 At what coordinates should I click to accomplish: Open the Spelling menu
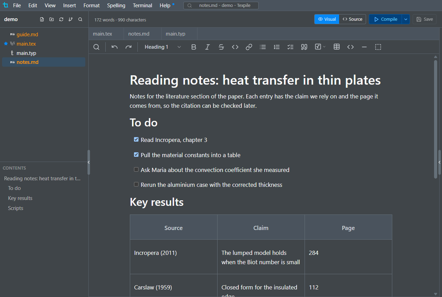pos(116,6)
